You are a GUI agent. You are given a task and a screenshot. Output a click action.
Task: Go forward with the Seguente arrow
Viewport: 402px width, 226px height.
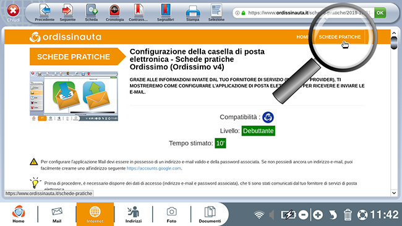pyautogui.click(x=67, y=12)
